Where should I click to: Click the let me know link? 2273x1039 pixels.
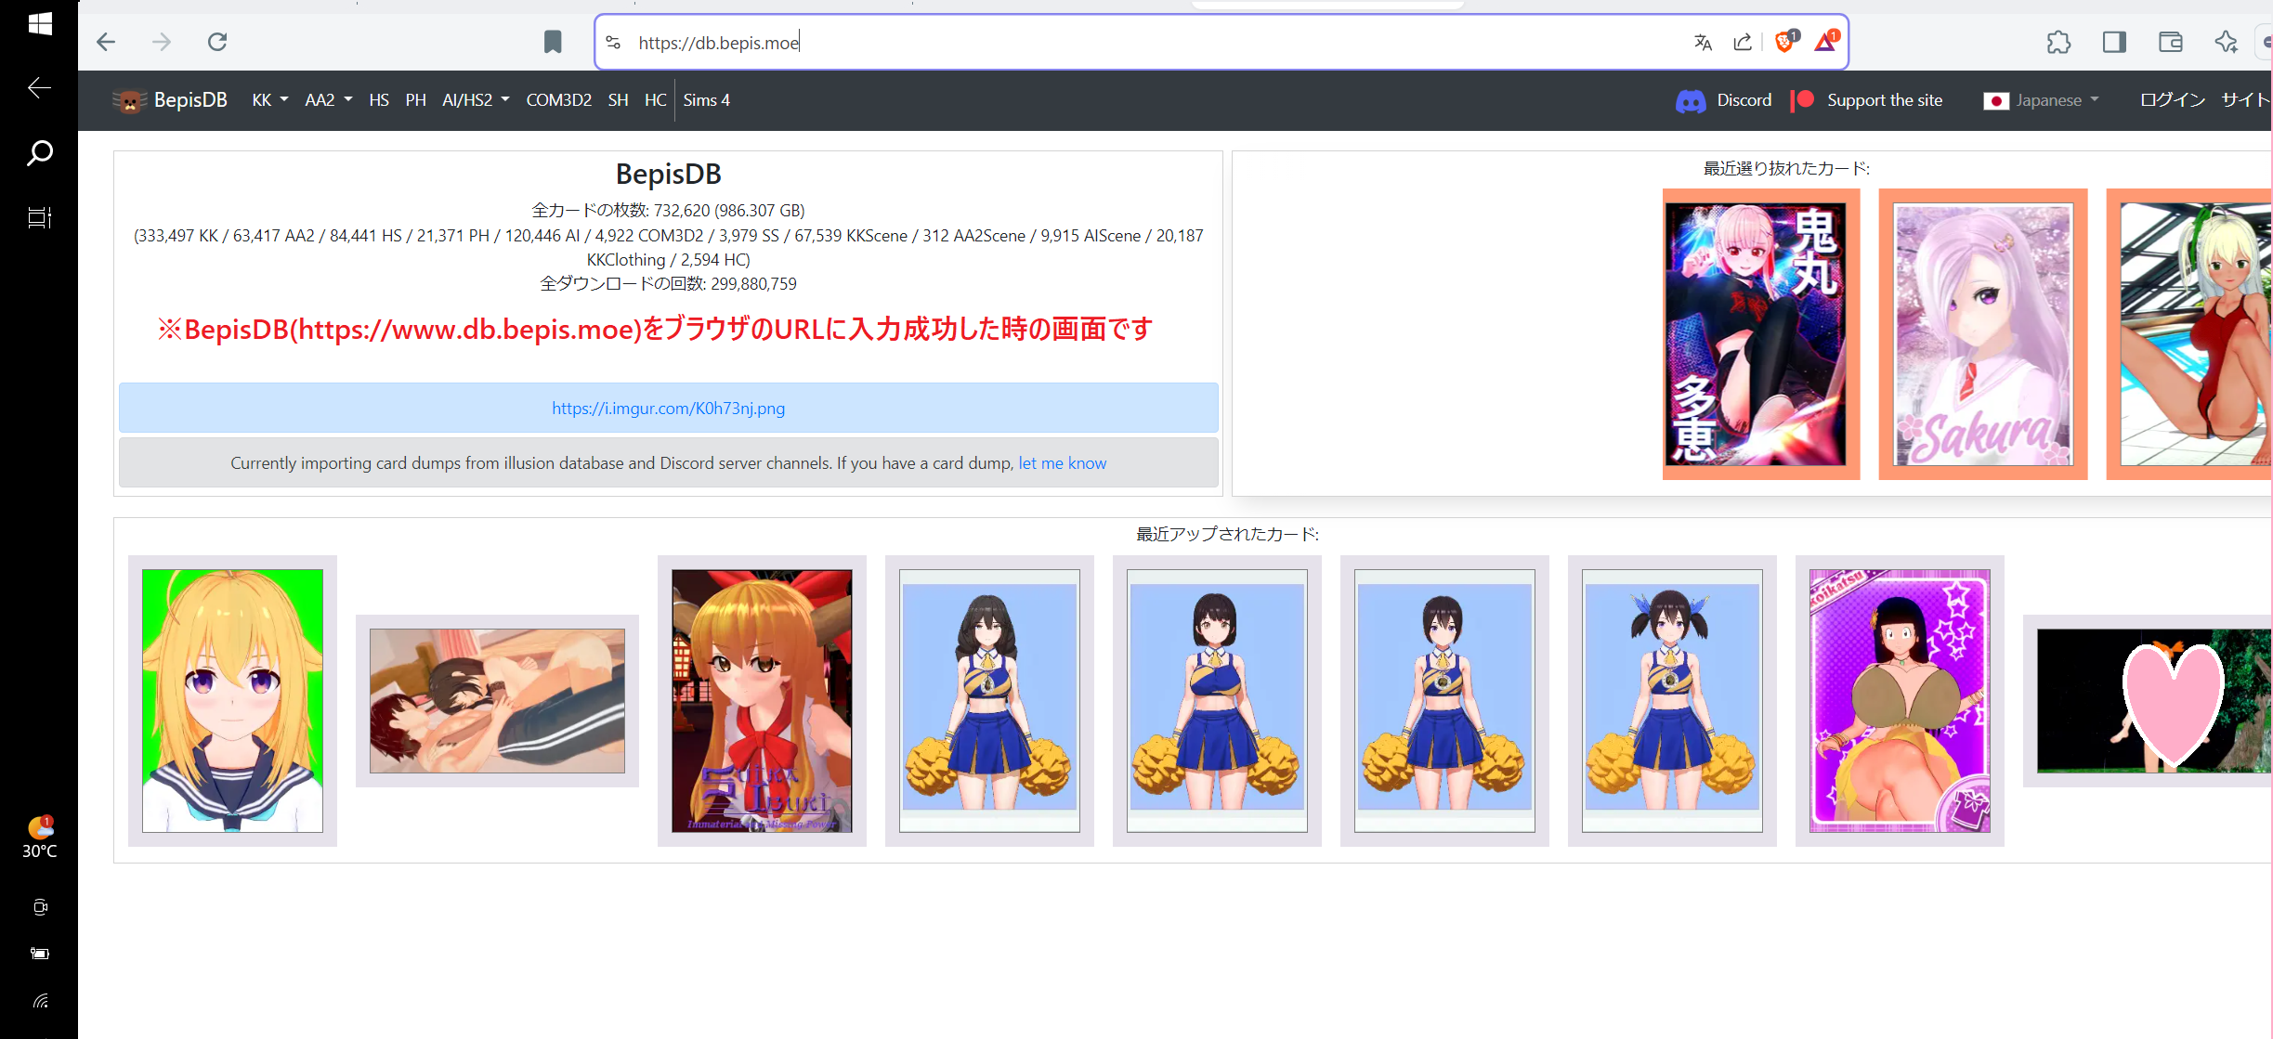point(1063,463)
